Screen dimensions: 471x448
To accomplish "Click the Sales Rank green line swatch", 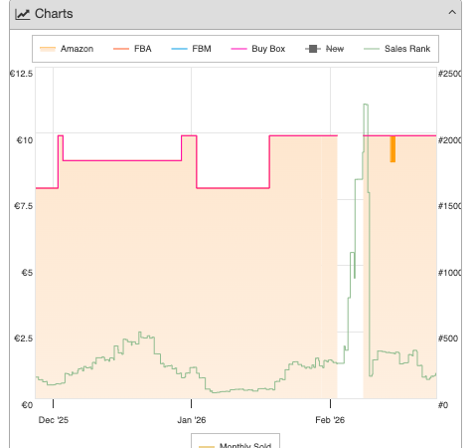I will pos(372,49).
